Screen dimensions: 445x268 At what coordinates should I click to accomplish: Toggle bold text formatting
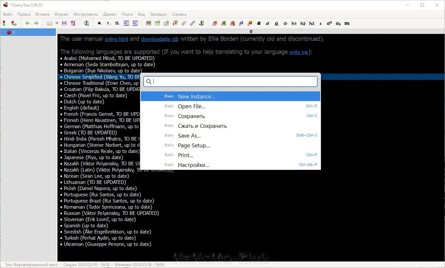259,23
